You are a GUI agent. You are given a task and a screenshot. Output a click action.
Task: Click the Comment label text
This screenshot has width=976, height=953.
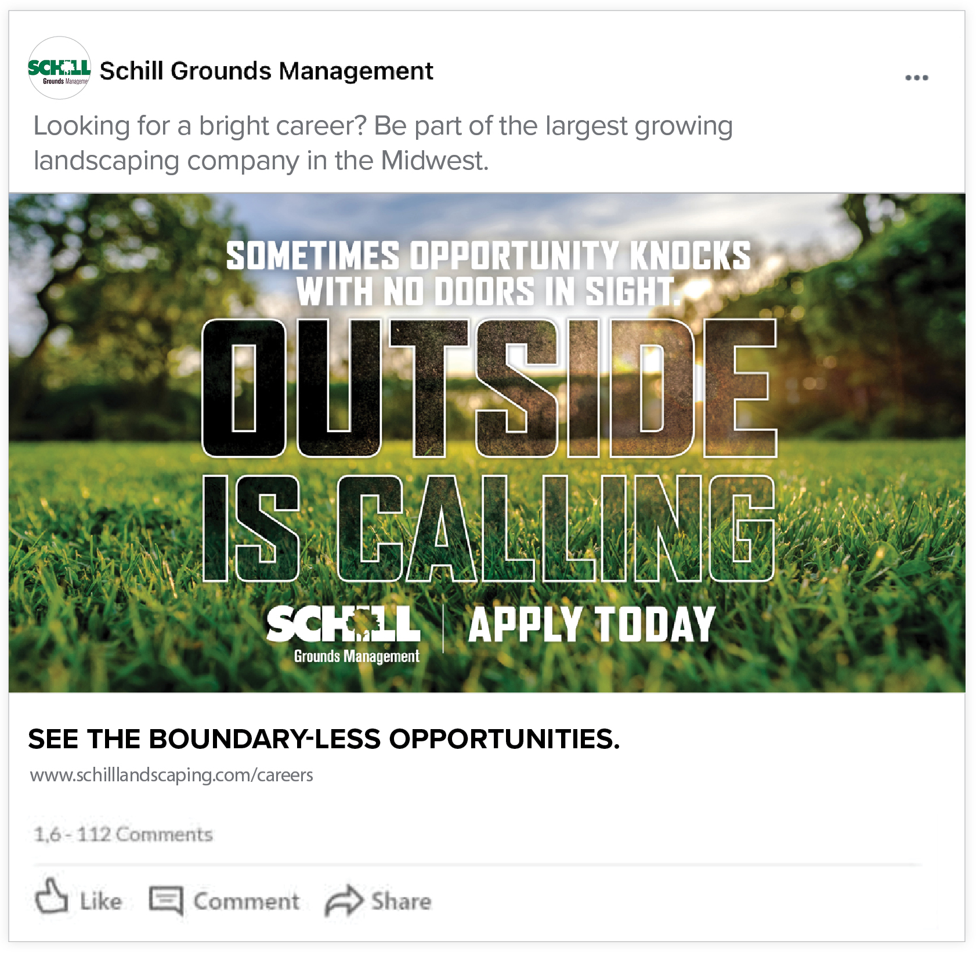pyautogui.click(x=247, y=901)
